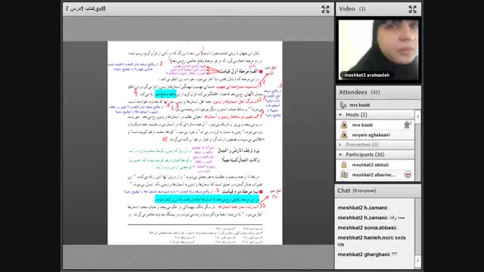484x272 pixels.
Task: Click the phone status icon beside mrs basiti
Action: coord(343,105)
